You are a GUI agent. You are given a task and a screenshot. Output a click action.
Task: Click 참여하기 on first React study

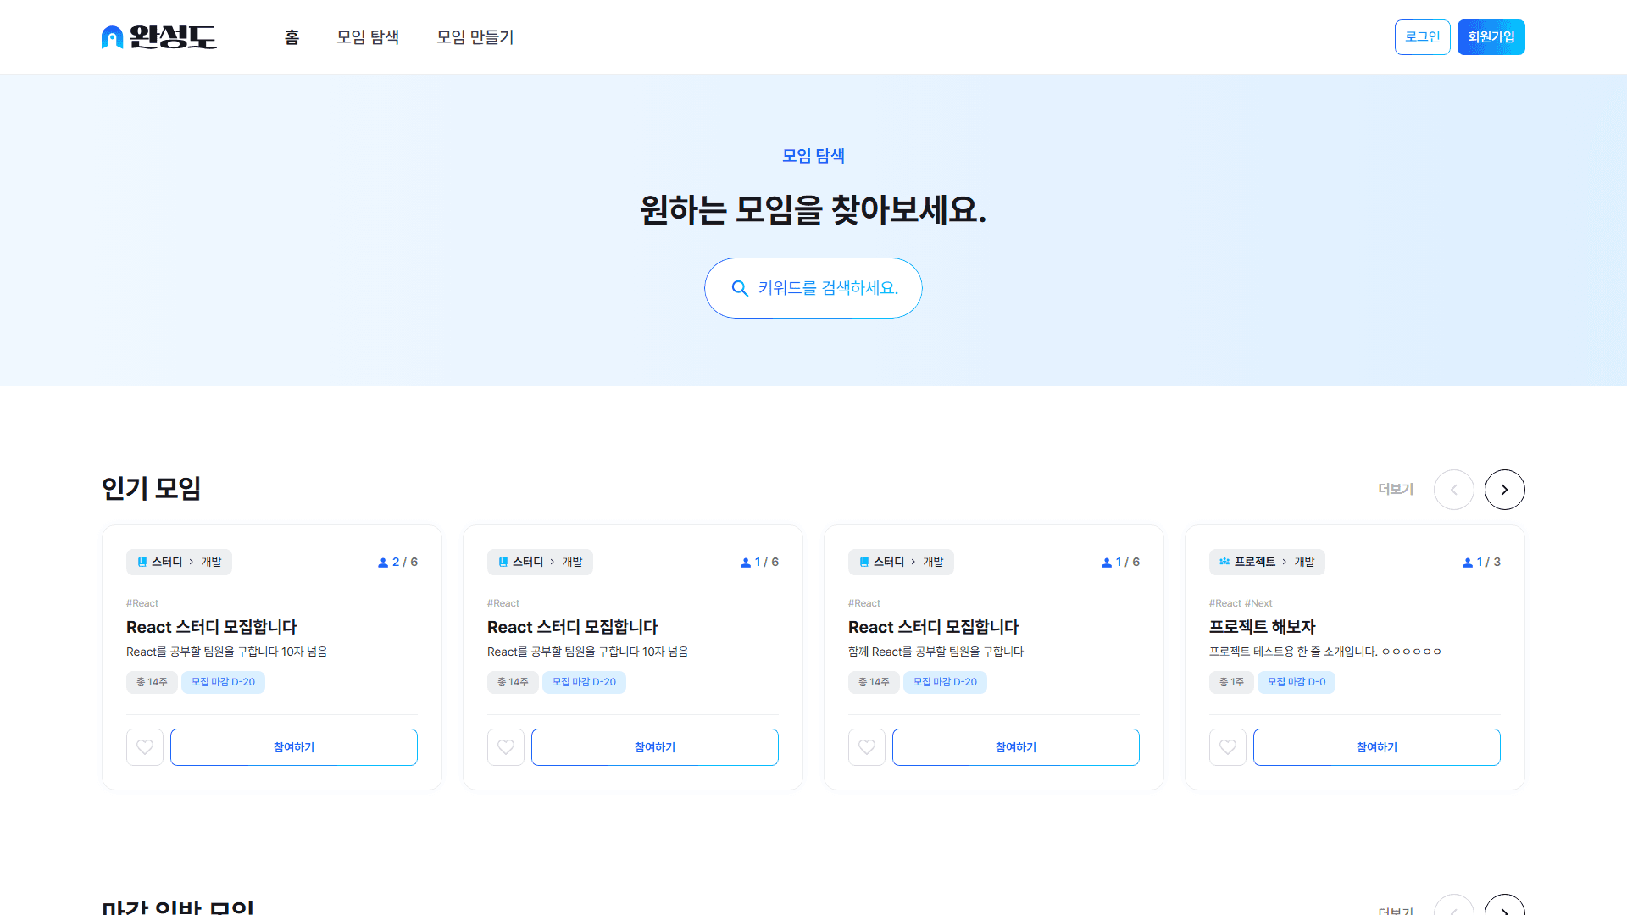(293, 747)
